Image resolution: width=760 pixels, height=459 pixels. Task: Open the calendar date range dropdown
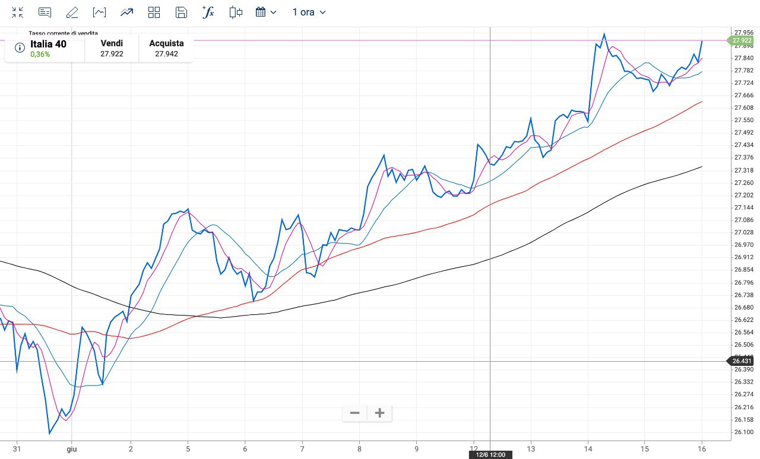coord(266,12)
